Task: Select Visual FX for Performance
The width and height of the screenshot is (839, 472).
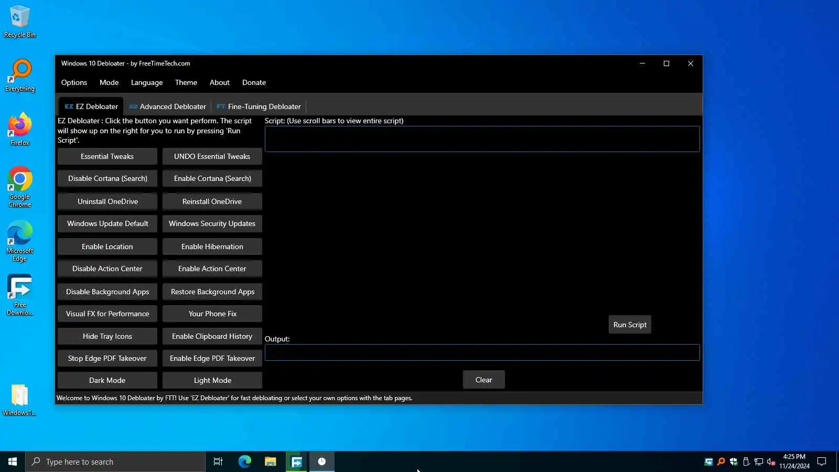Action: [107, 314]
